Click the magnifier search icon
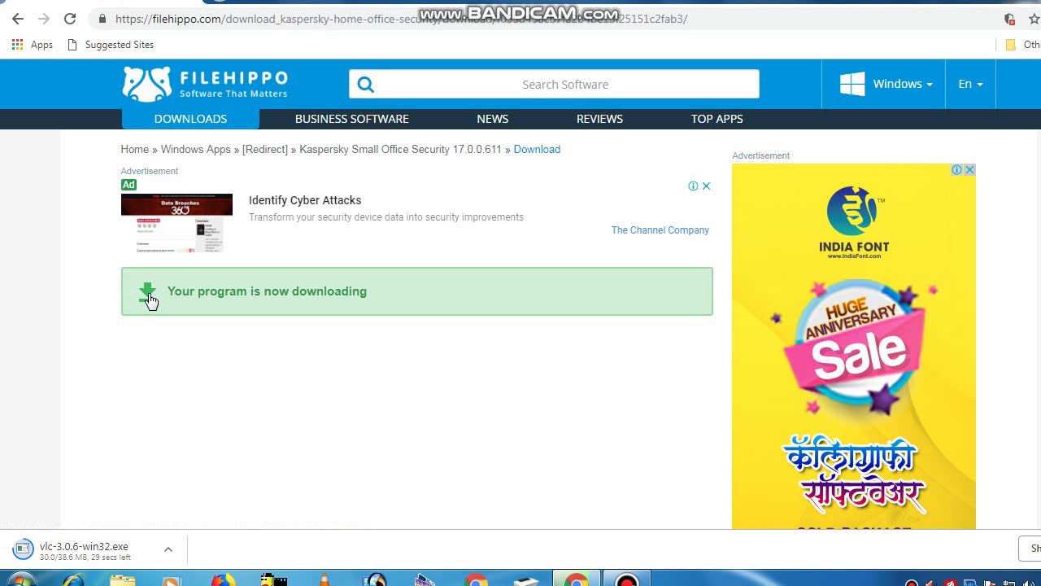 click(x=365, y=85)
